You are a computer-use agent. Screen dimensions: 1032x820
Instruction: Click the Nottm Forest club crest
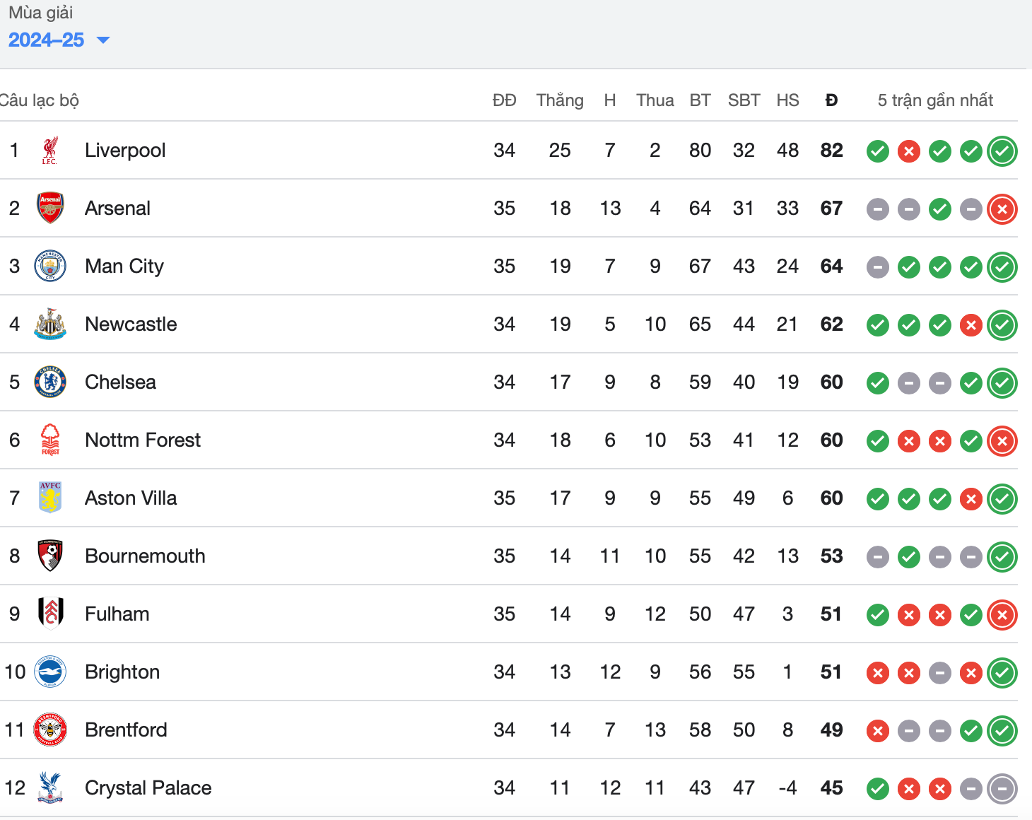[x=50, y=440]
